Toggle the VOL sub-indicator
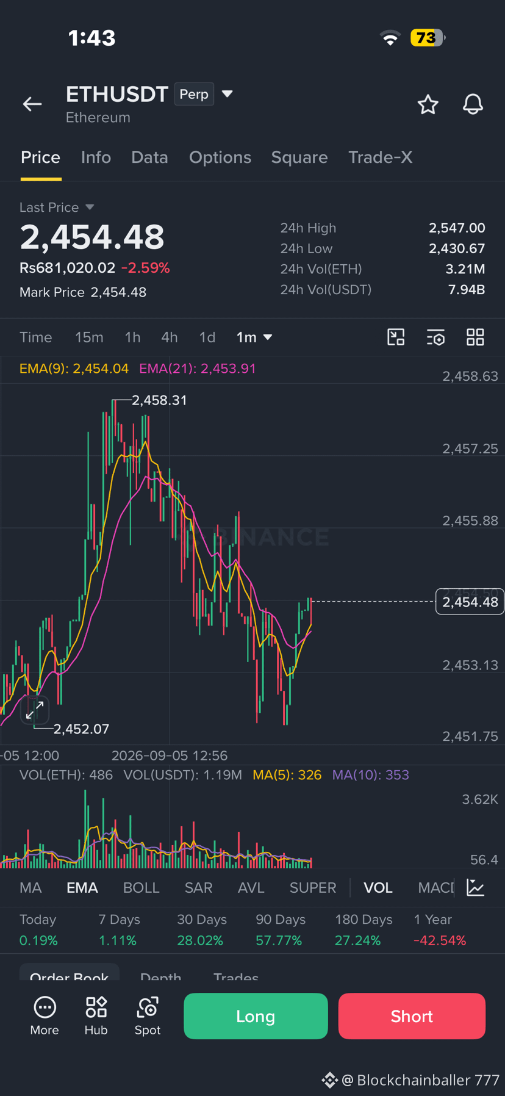The width and height of the screenshot is (505, 1096). [378, 887]
